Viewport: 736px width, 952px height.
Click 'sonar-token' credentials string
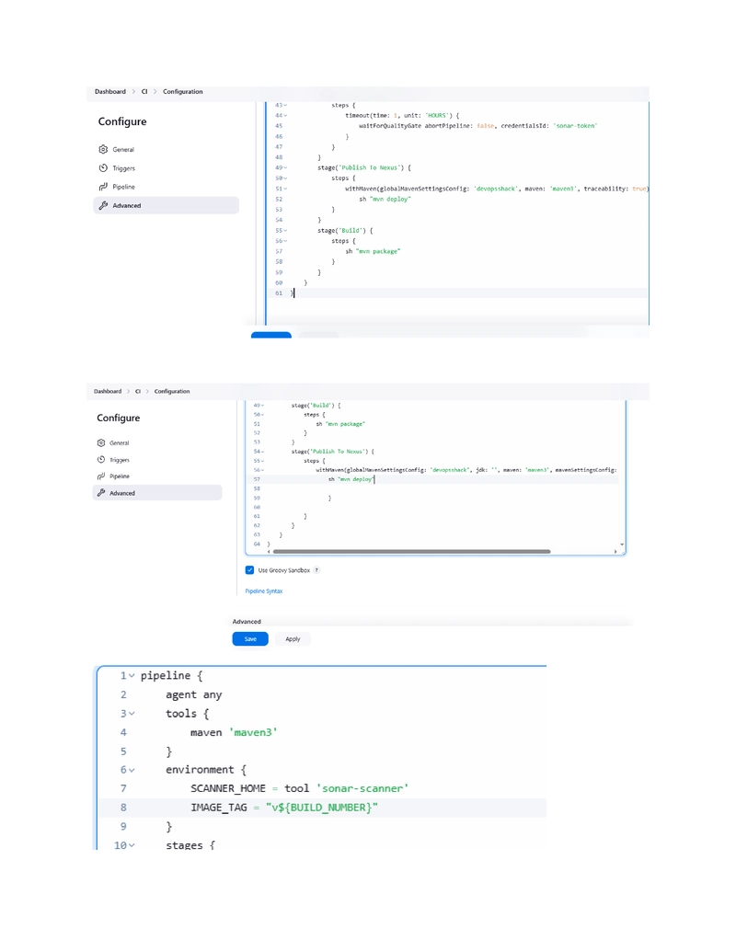(x=575, y=126)
